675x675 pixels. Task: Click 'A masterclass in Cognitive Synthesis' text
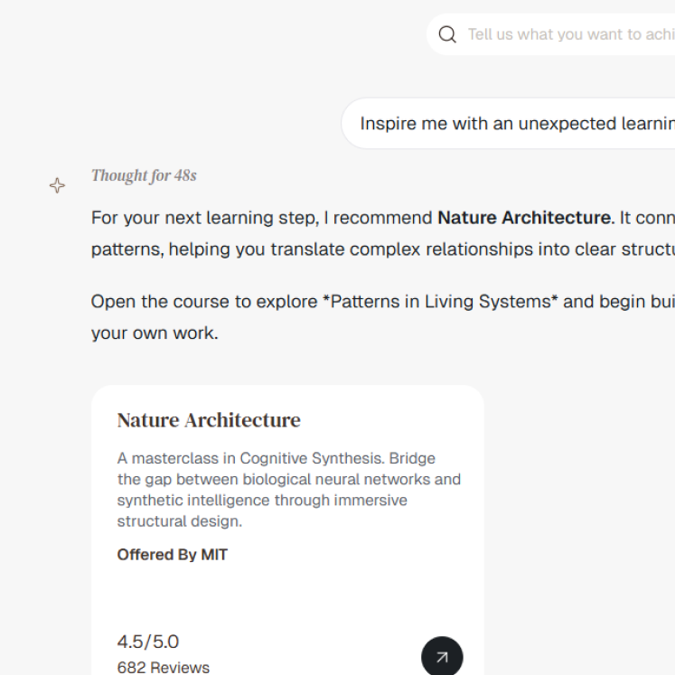251,458
